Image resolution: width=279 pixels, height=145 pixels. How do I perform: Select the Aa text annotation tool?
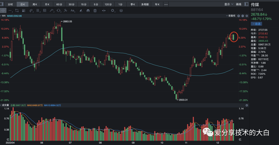[x=73, y=11]
